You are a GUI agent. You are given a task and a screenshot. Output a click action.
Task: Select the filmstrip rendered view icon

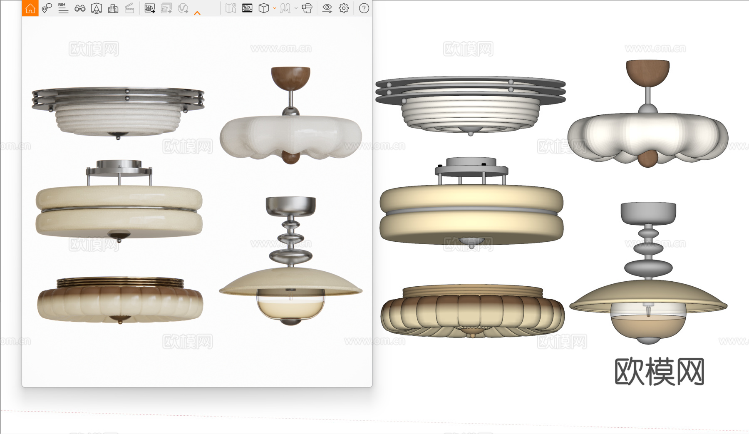click(247, 8)
